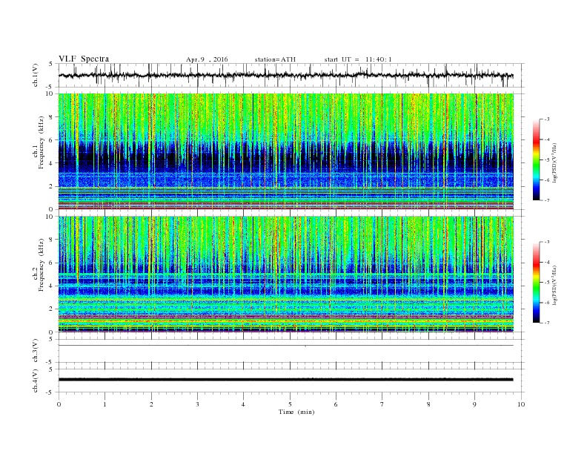Click the "2" time-axis tick label
The image size is (587, 454).
click(x=151, y=404)
